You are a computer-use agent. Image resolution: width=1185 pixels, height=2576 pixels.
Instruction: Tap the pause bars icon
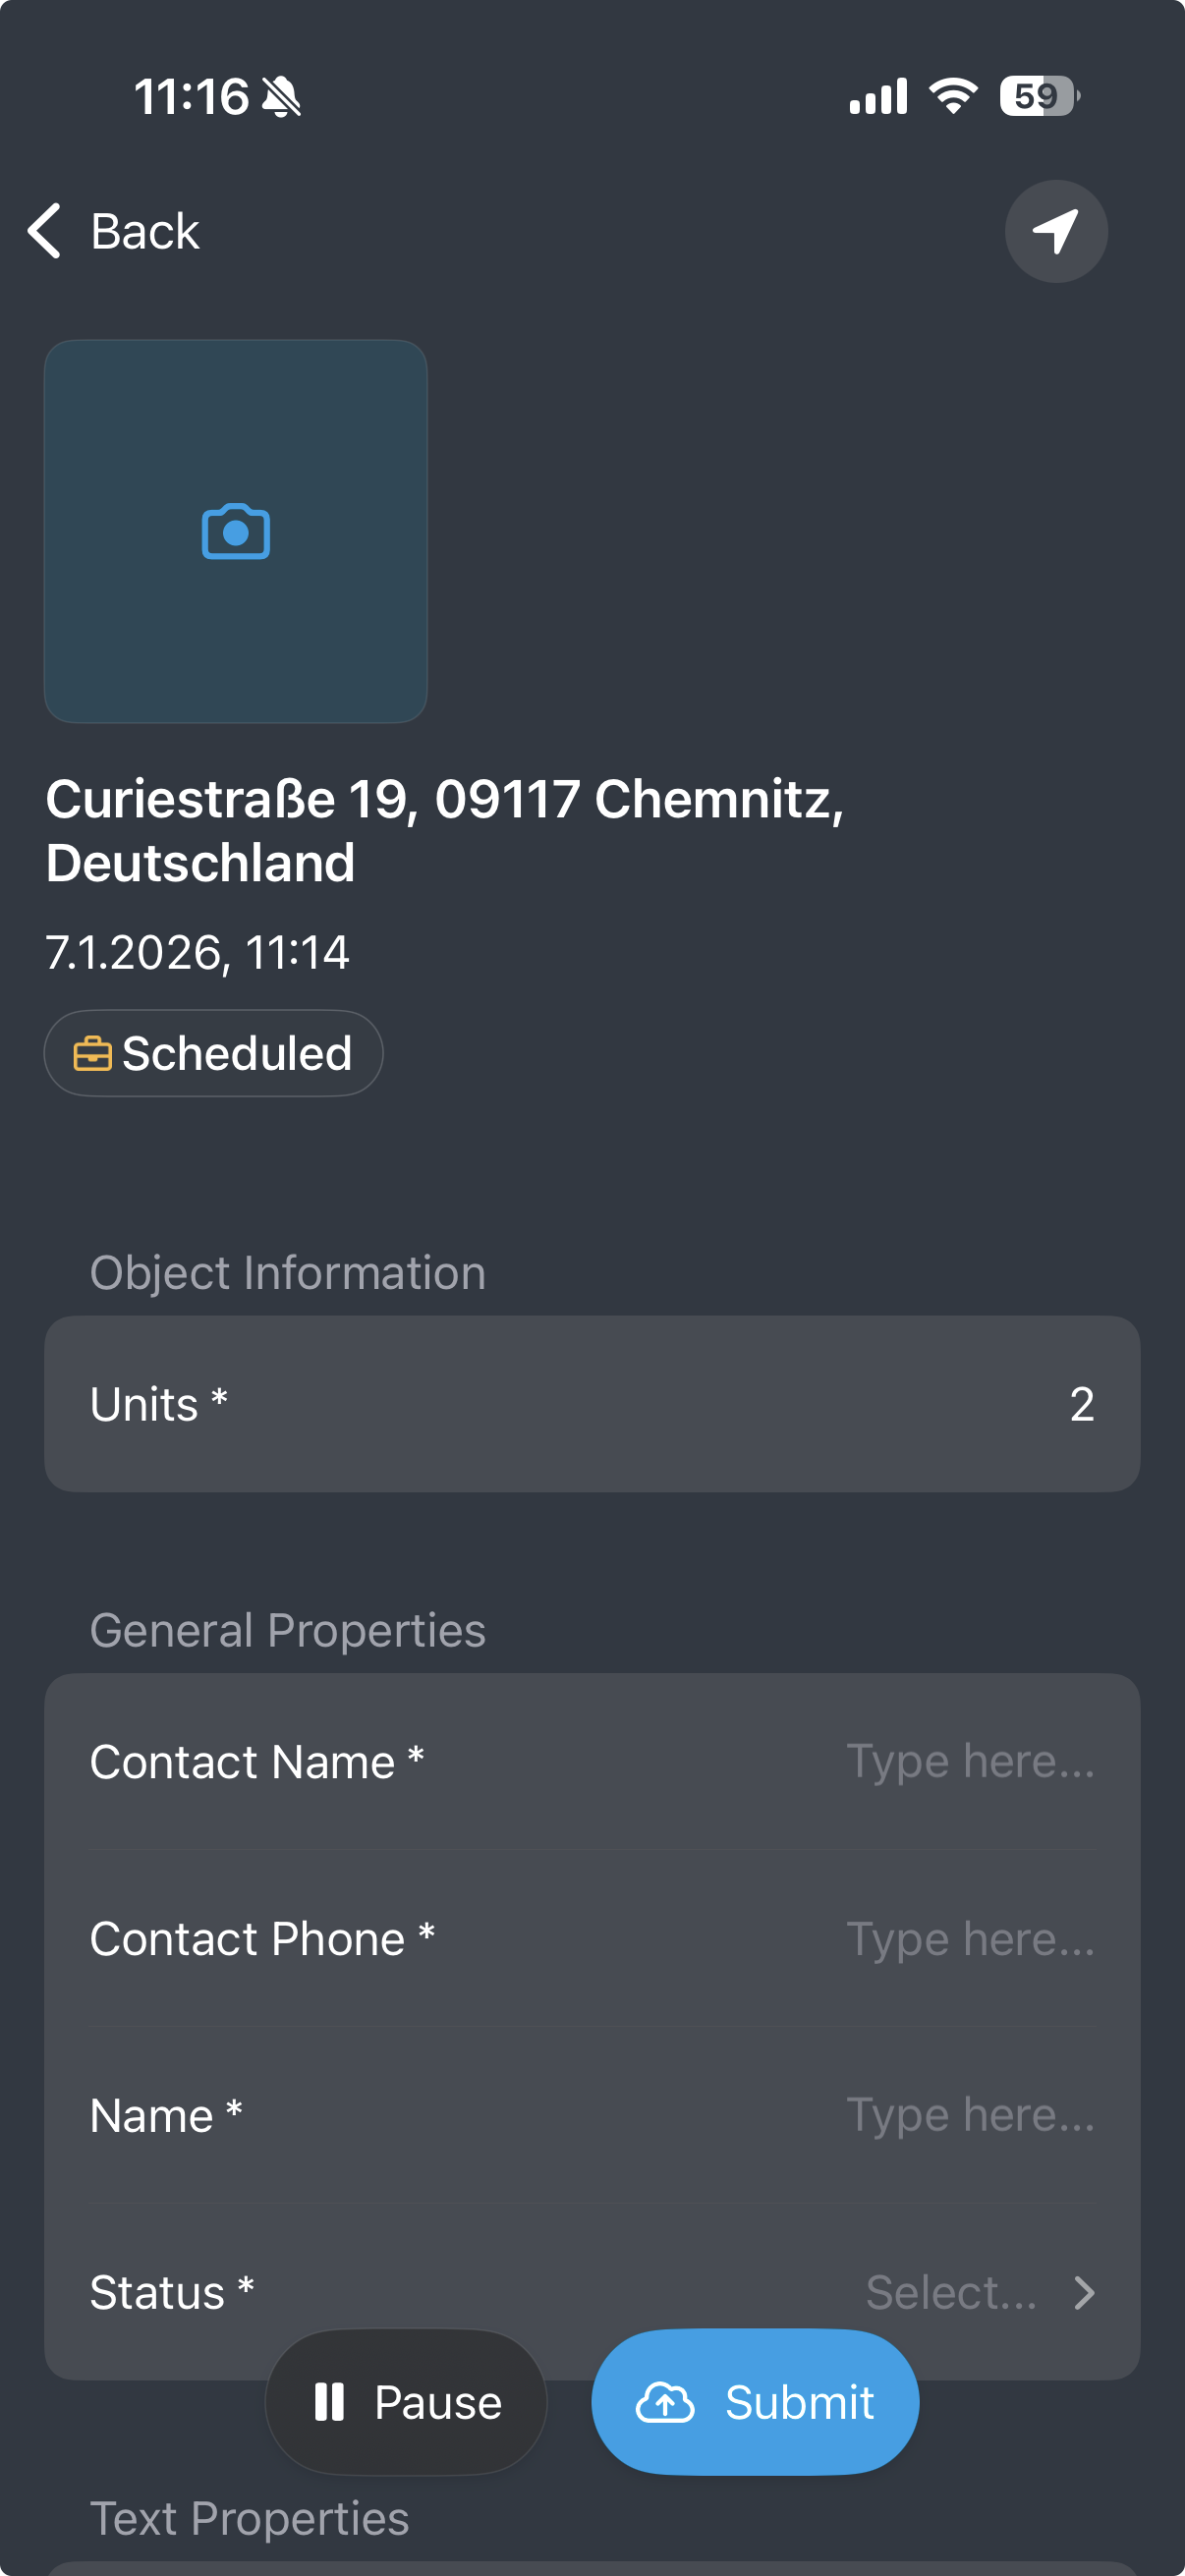point(329,2402)
